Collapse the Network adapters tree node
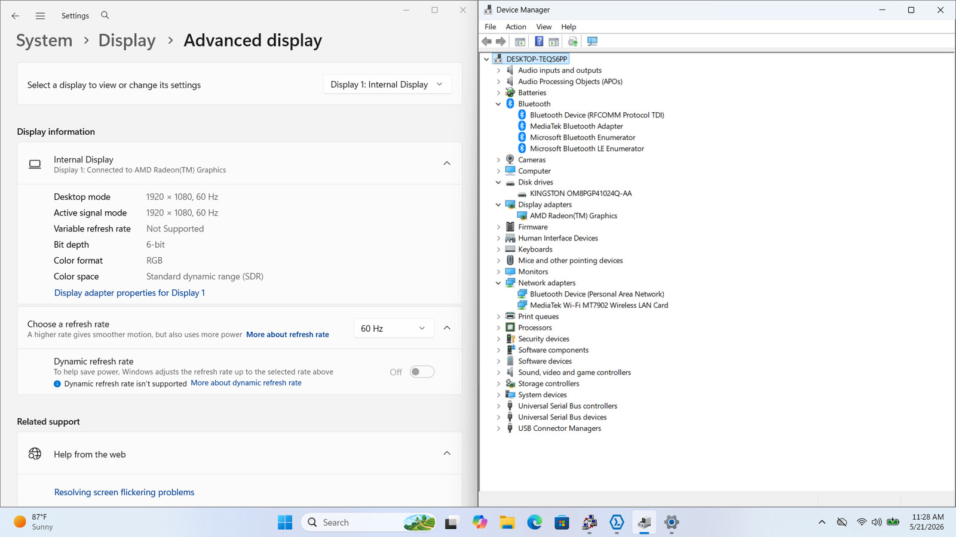Image resolution: width=956 pixels, height=537 pixels. [x=498, y=283]
